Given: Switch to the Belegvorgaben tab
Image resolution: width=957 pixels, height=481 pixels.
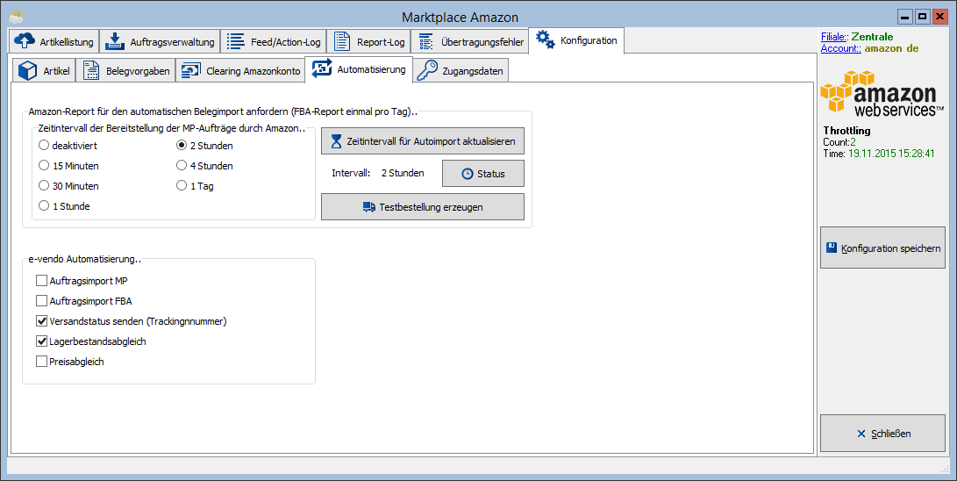Looking at the screenshot, I should (125, 70).
